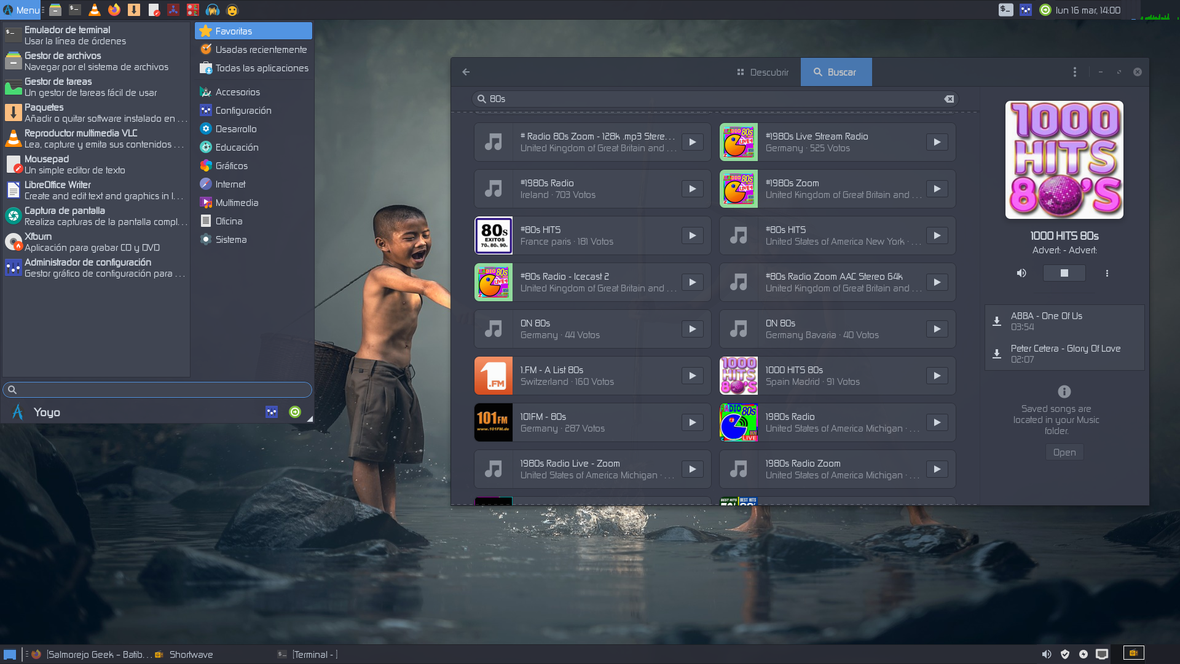Open Todas las aplicaciones category
The height and width of the screenshot is (664, 1180).
click(261, 68)
